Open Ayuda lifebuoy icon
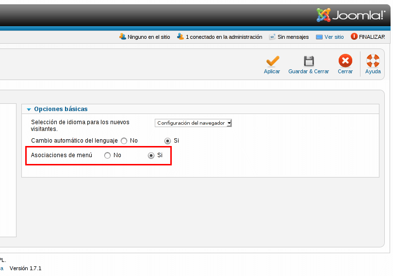Viewport: 393px width, 276px height. tap(373, 61)
